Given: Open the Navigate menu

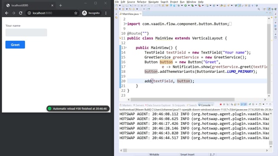Looking at the screenshot, I should [x=153, y=2].
